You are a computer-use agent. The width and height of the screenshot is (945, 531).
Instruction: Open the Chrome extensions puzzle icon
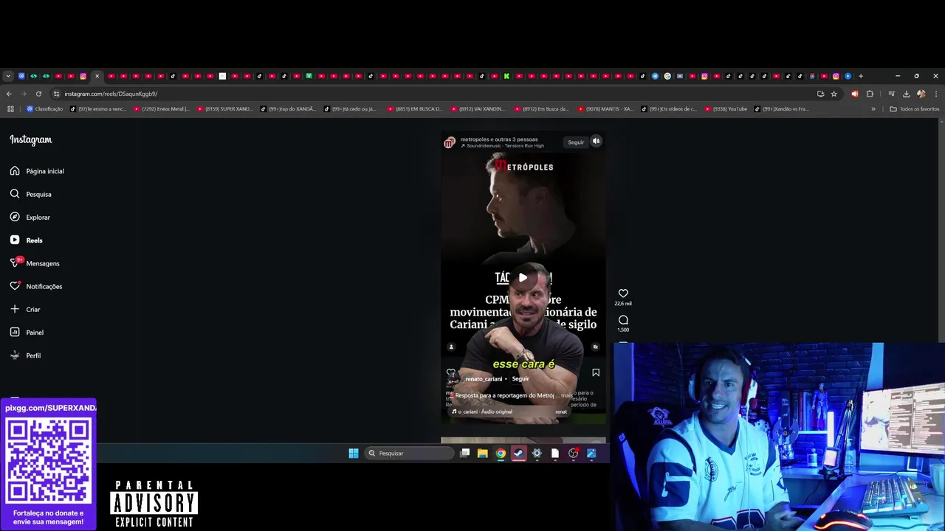870,94
